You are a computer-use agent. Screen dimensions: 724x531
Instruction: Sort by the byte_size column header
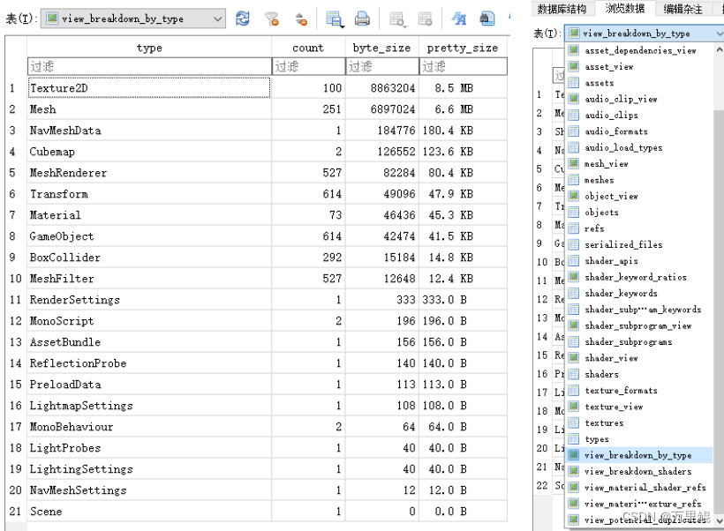[x=381, y=48]
